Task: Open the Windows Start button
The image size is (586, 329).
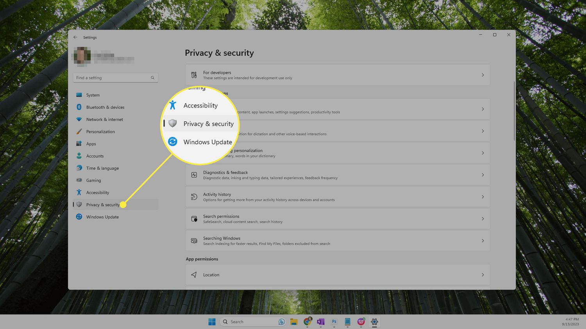Action: [212, 322]
